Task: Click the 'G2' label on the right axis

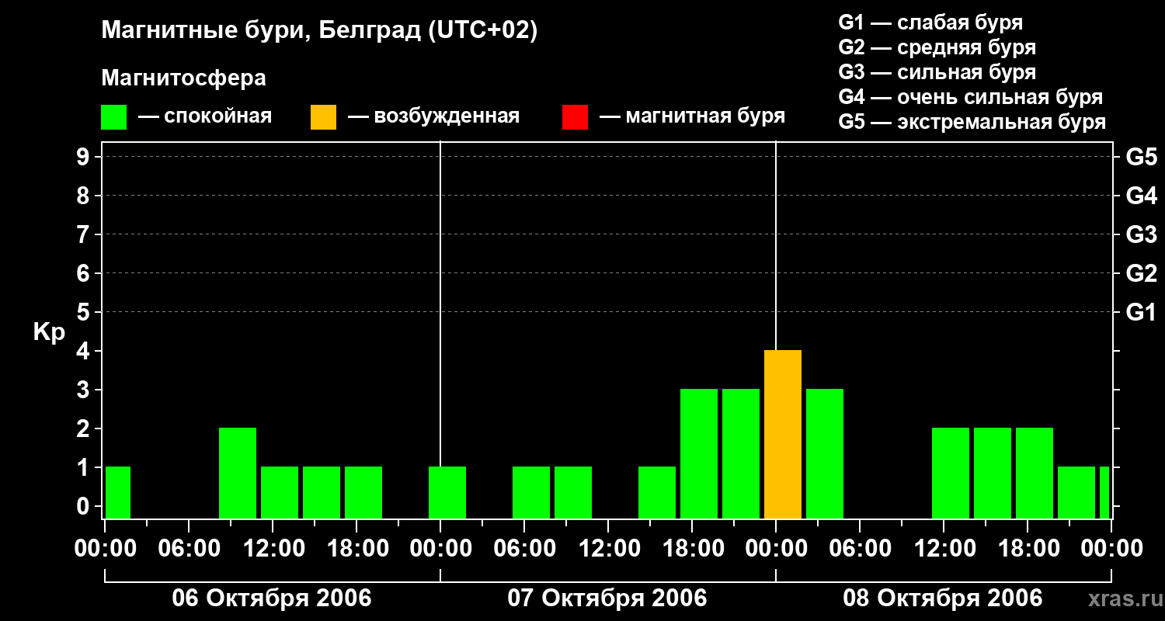Action: click(1141, 273)
